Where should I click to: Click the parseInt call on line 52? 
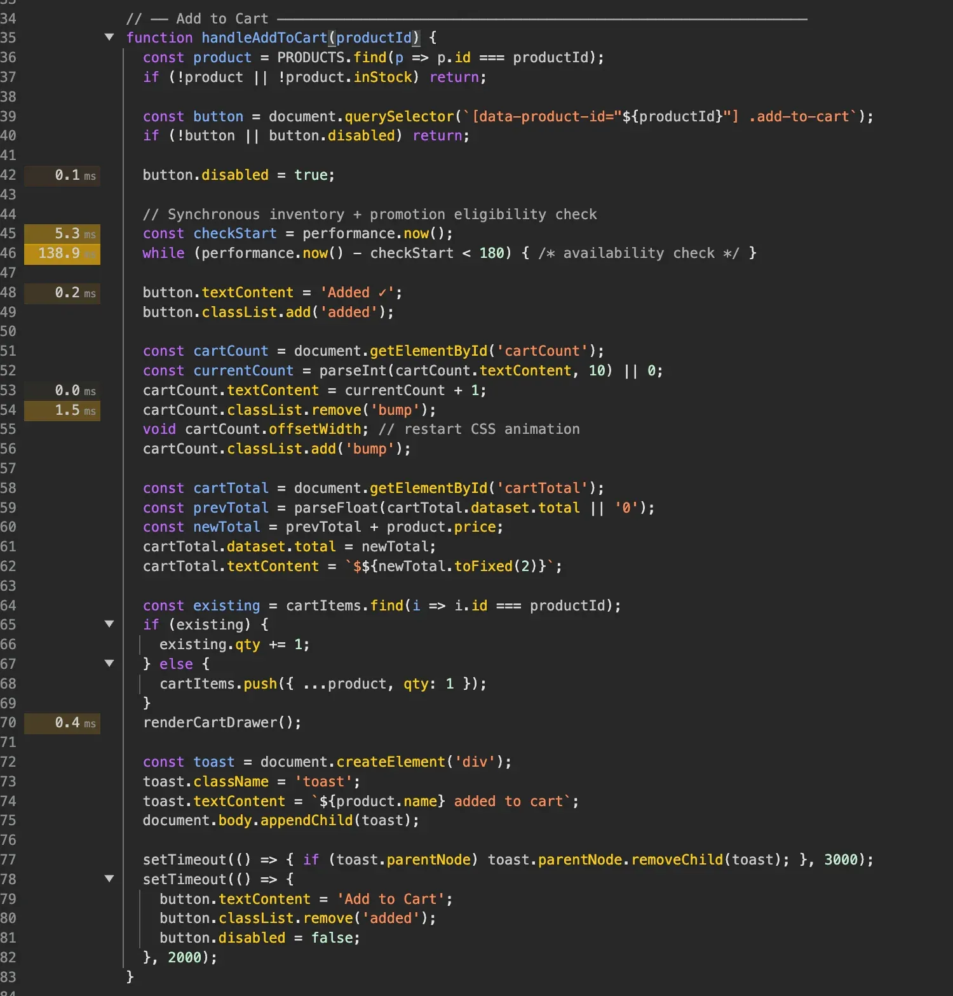tap(466, 371)
